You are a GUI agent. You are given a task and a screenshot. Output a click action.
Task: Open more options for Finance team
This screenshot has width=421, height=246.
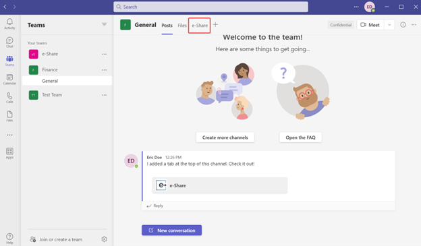pyautogui.click(x=104, y=70)
